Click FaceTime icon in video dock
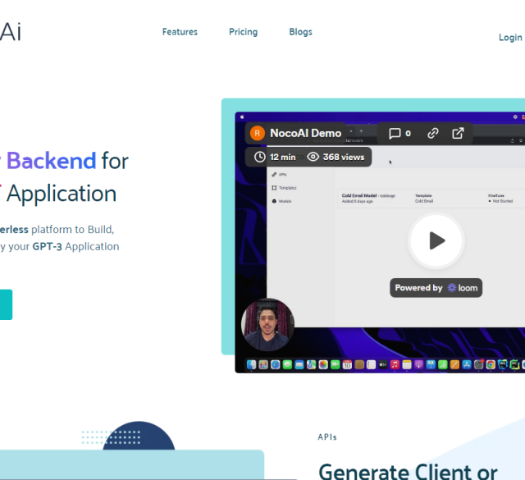Viewport: 525px width, 480px height. (336, 365)
